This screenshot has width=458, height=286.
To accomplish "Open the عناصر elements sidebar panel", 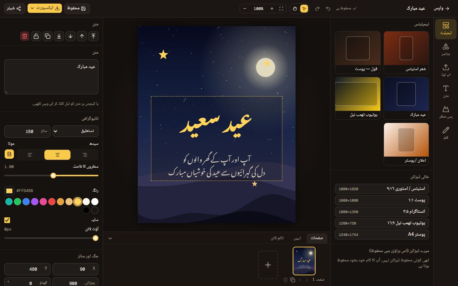I will 446,49.
